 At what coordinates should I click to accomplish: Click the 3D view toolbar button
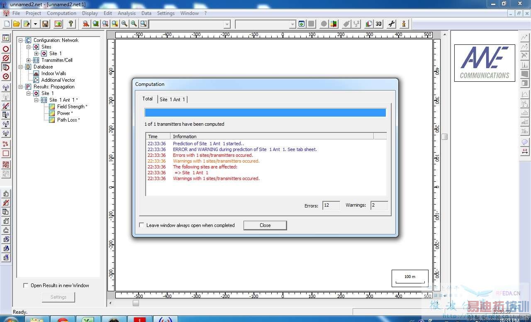tap(379, 24)
